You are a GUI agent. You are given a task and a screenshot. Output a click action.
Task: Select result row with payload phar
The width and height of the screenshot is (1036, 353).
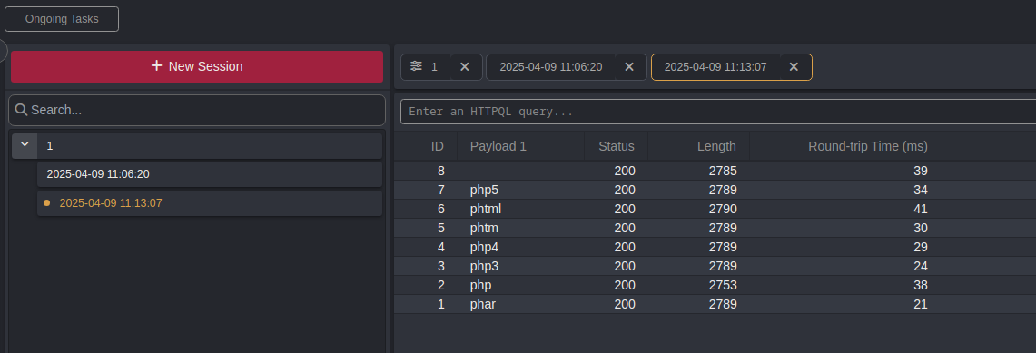point(715,305)
